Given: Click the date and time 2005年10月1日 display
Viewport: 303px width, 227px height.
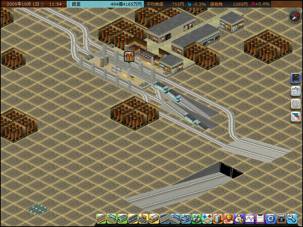Looking at the screenshot, I should 34,4.
